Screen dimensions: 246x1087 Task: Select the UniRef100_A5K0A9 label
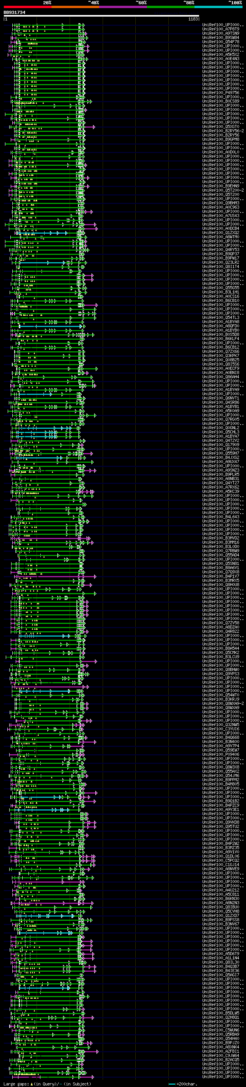(221, 411)
